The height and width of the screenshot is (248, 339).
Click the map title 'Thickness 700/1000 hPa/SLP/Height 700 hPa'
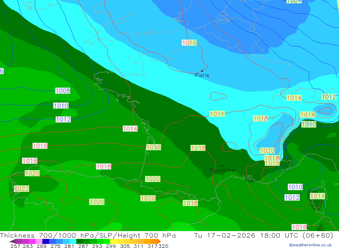point(88,235)
